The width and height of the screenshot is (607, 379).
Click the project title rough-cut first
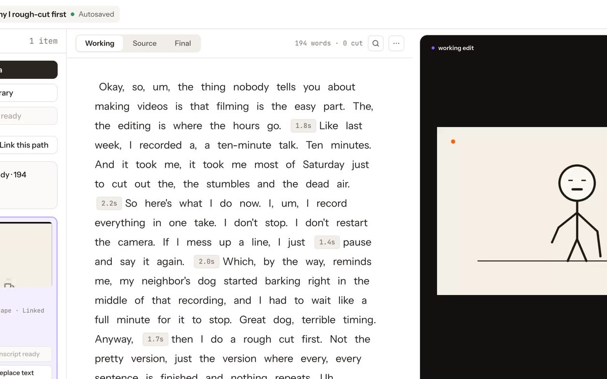coord(33,14)
